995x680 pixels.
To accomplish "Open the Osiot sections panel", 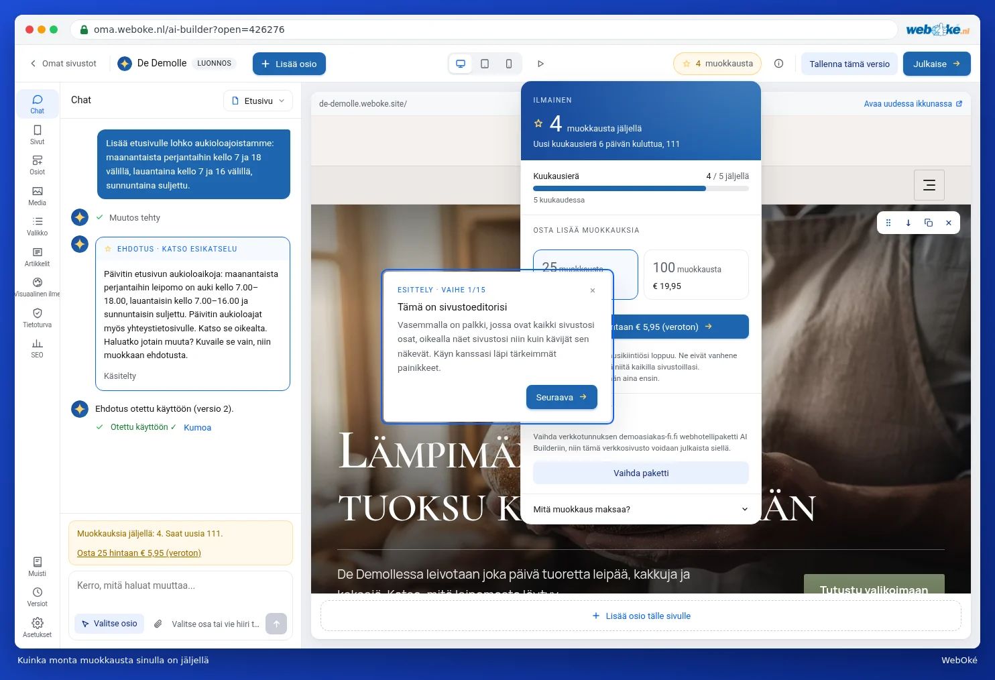I will point(37,165).
